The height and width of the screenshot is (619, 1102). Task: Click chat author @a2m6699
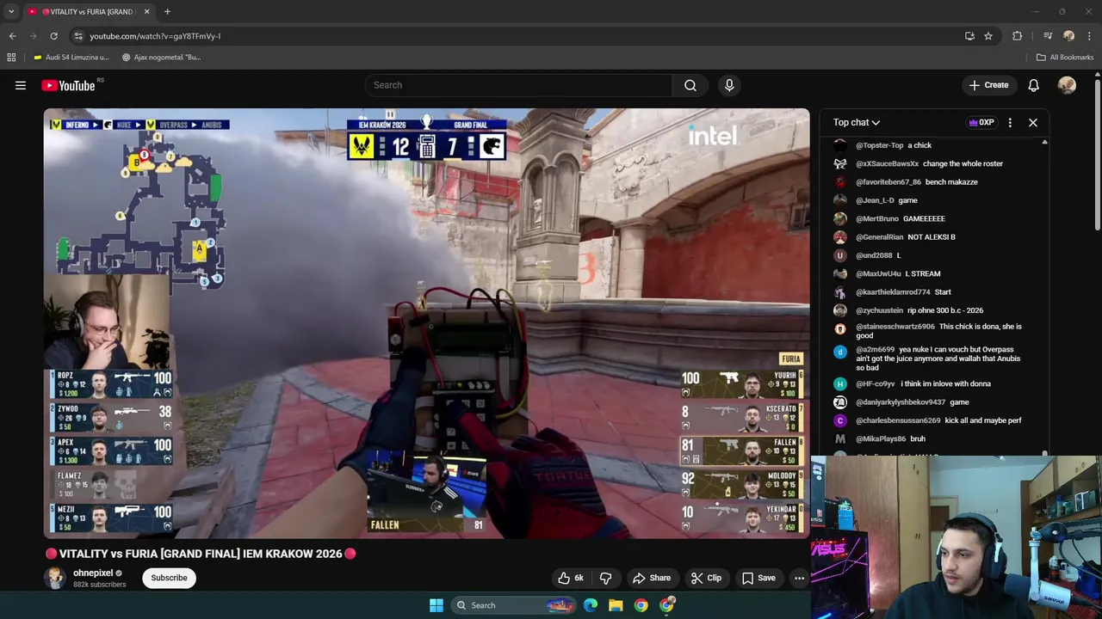pos(875,350)
